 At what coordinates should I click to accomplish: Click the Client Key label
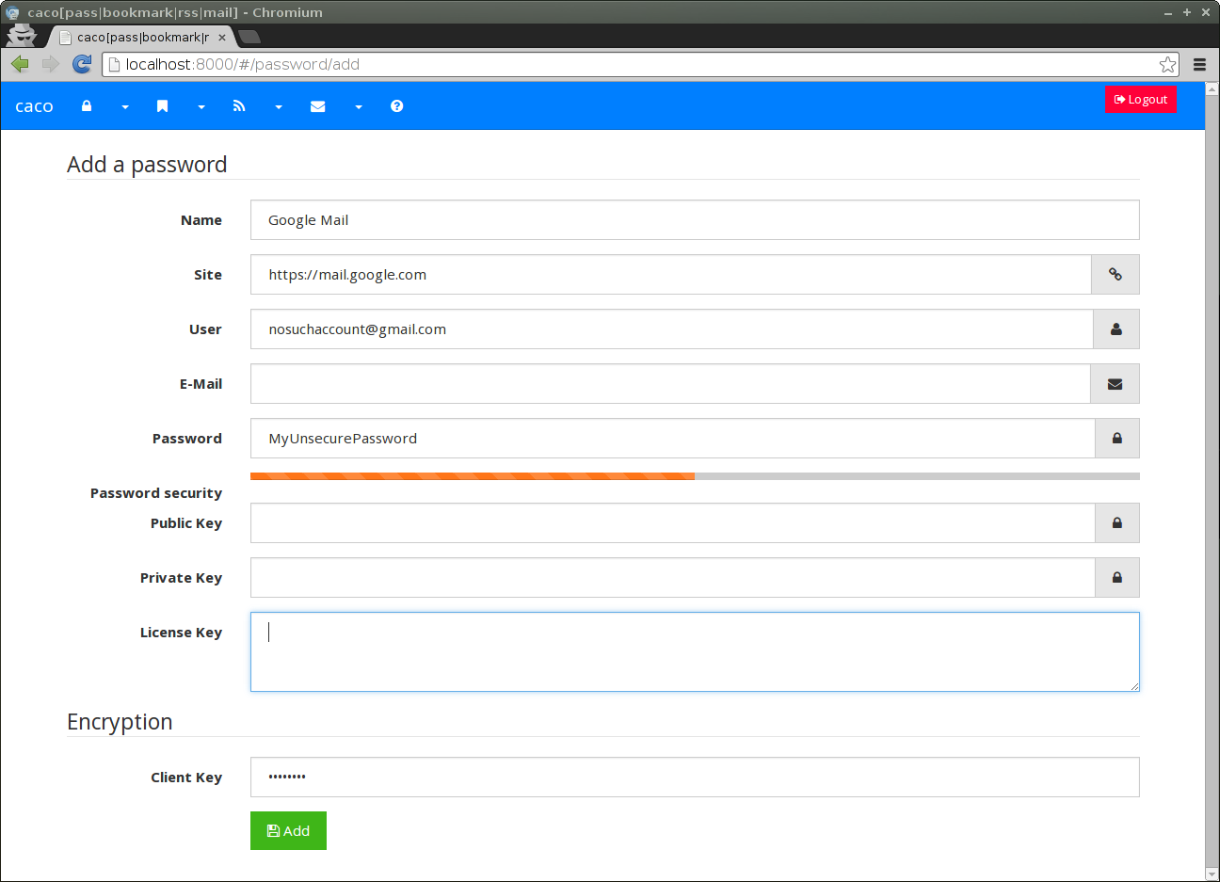pos(186,777)
